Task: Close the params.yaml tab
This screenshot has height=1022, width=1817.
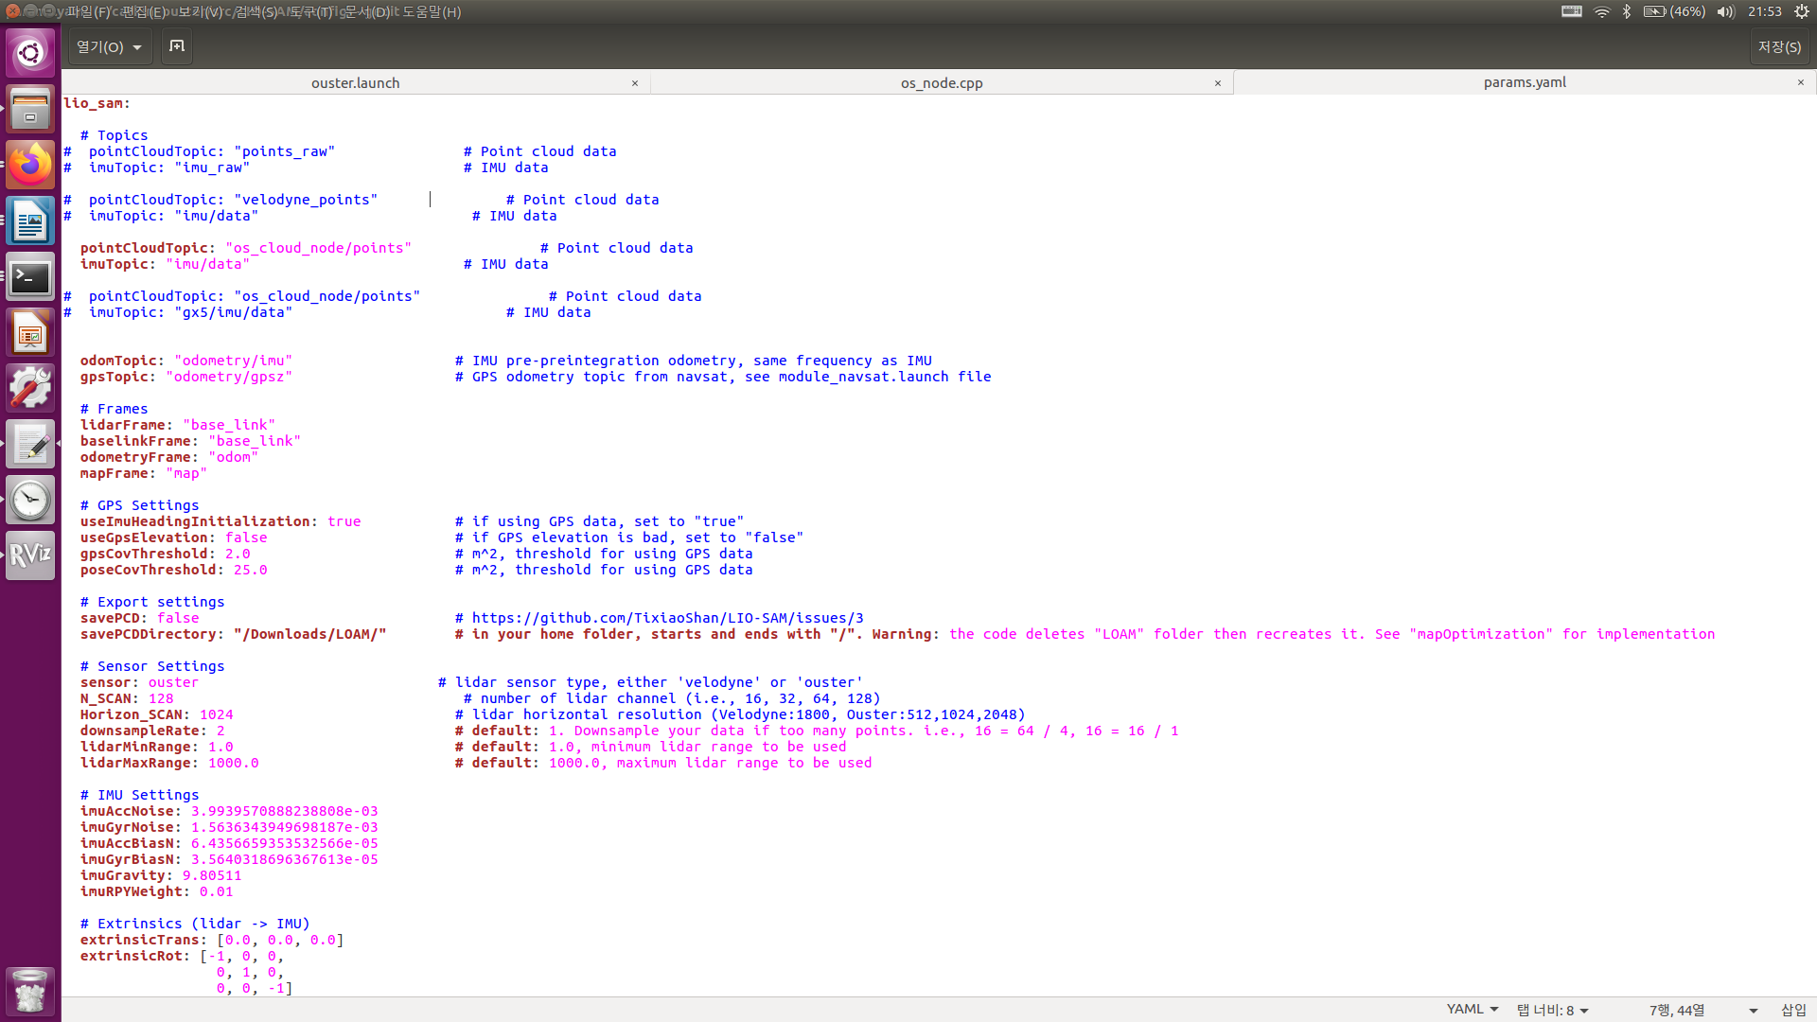Action: pyautogui.click(x=1801, y=82)
